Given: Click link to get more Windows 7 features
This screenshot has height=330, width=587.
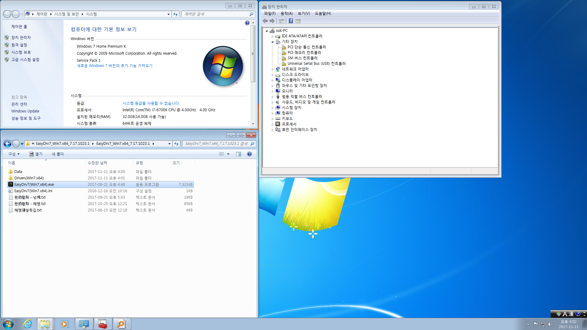Looking at the screenshot, I should (115, 66).
